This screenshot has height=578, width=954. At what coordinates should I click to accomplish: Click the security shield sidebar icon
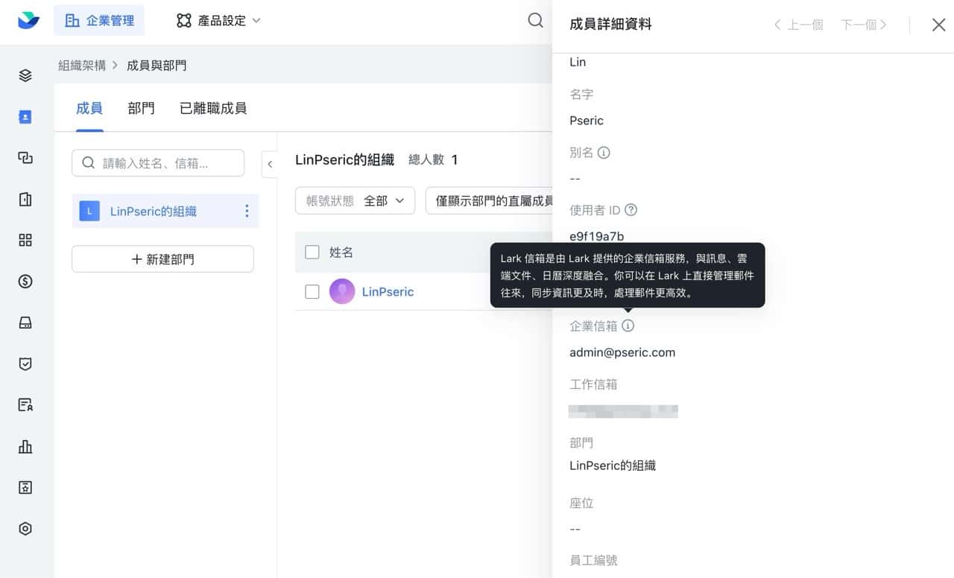click(x=25, y=364)
